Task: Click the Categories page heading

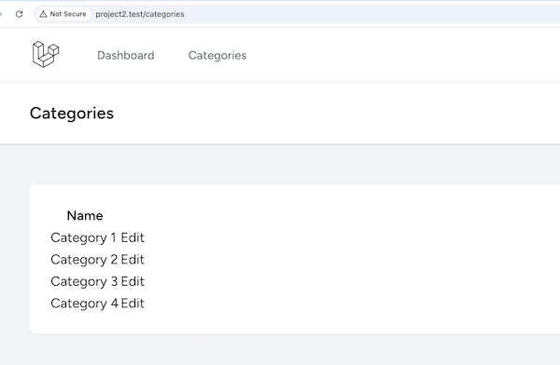Action: 72,114
